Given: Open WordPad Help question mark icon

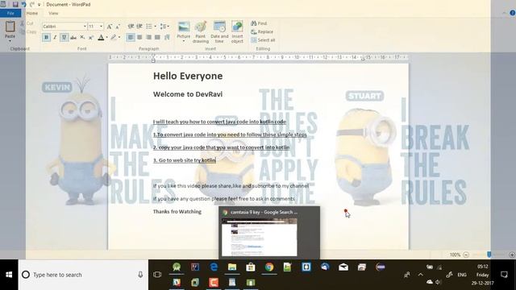Looking at the screenshot, I should pos(513,13).
